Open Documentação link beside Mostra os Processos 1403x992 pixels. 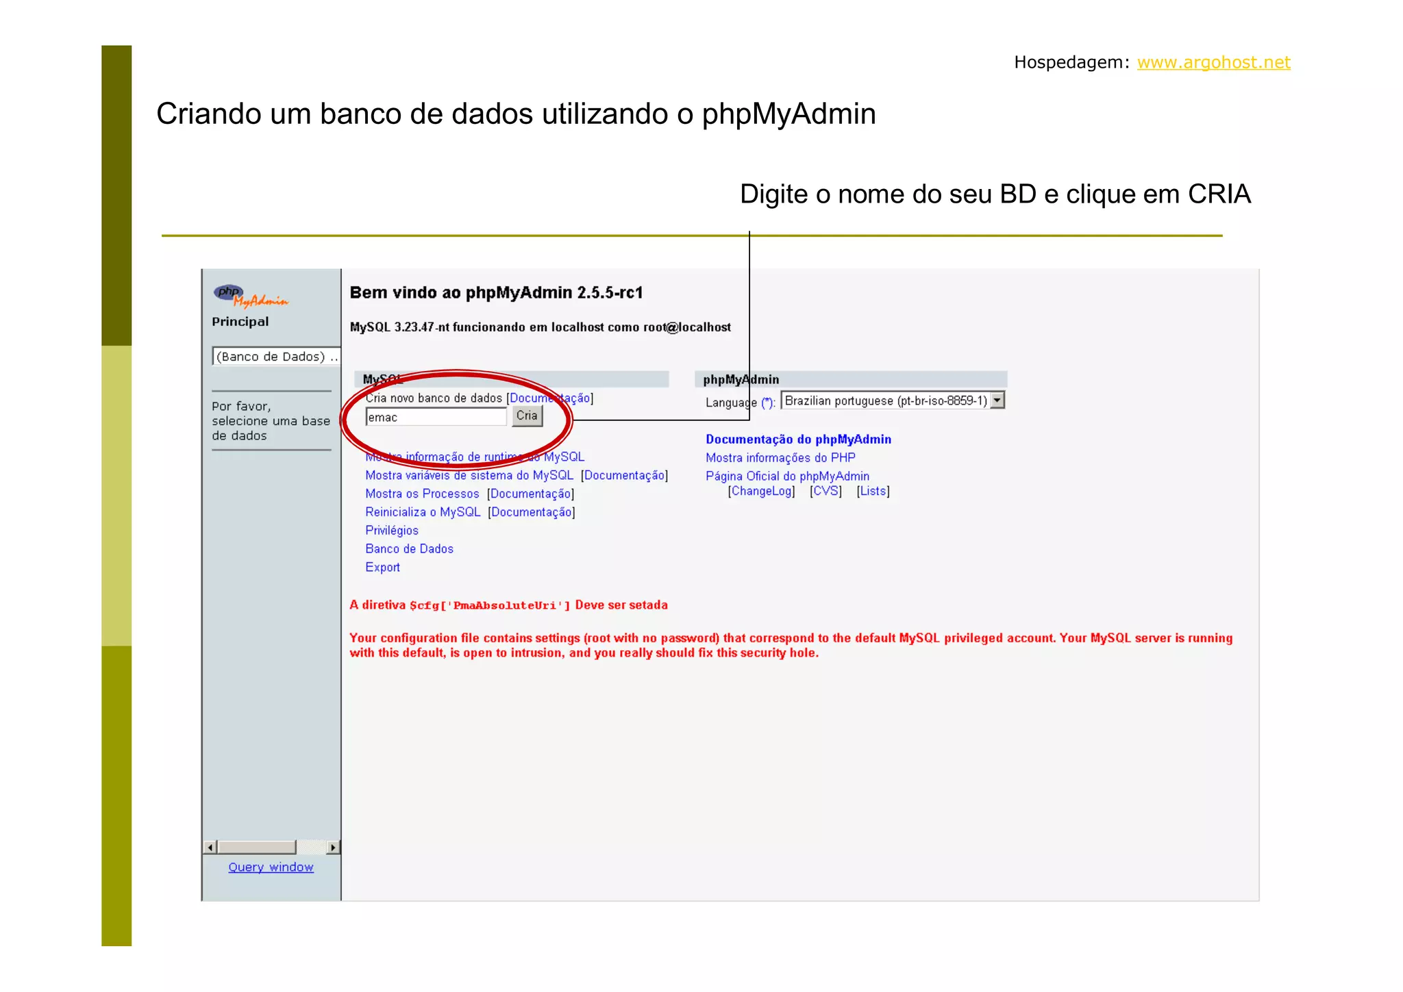pos(530,494)
